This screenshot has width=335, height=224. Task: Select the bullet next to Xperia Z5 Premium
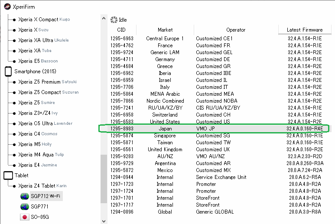point(14,82)
